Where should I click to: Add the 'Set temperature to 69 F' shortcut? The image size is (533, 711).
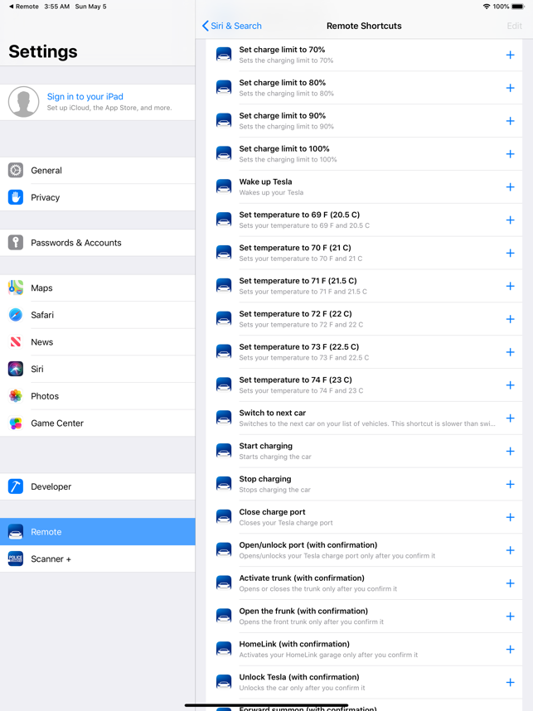[x=510, y=220]
